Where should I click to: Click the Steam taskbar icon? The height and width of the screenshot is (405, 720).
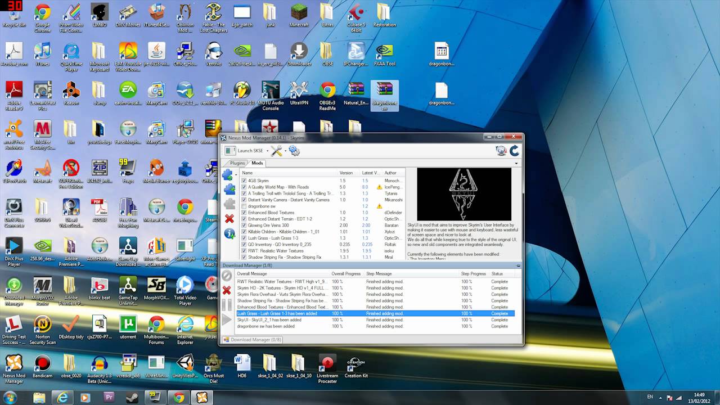[132, 398]
